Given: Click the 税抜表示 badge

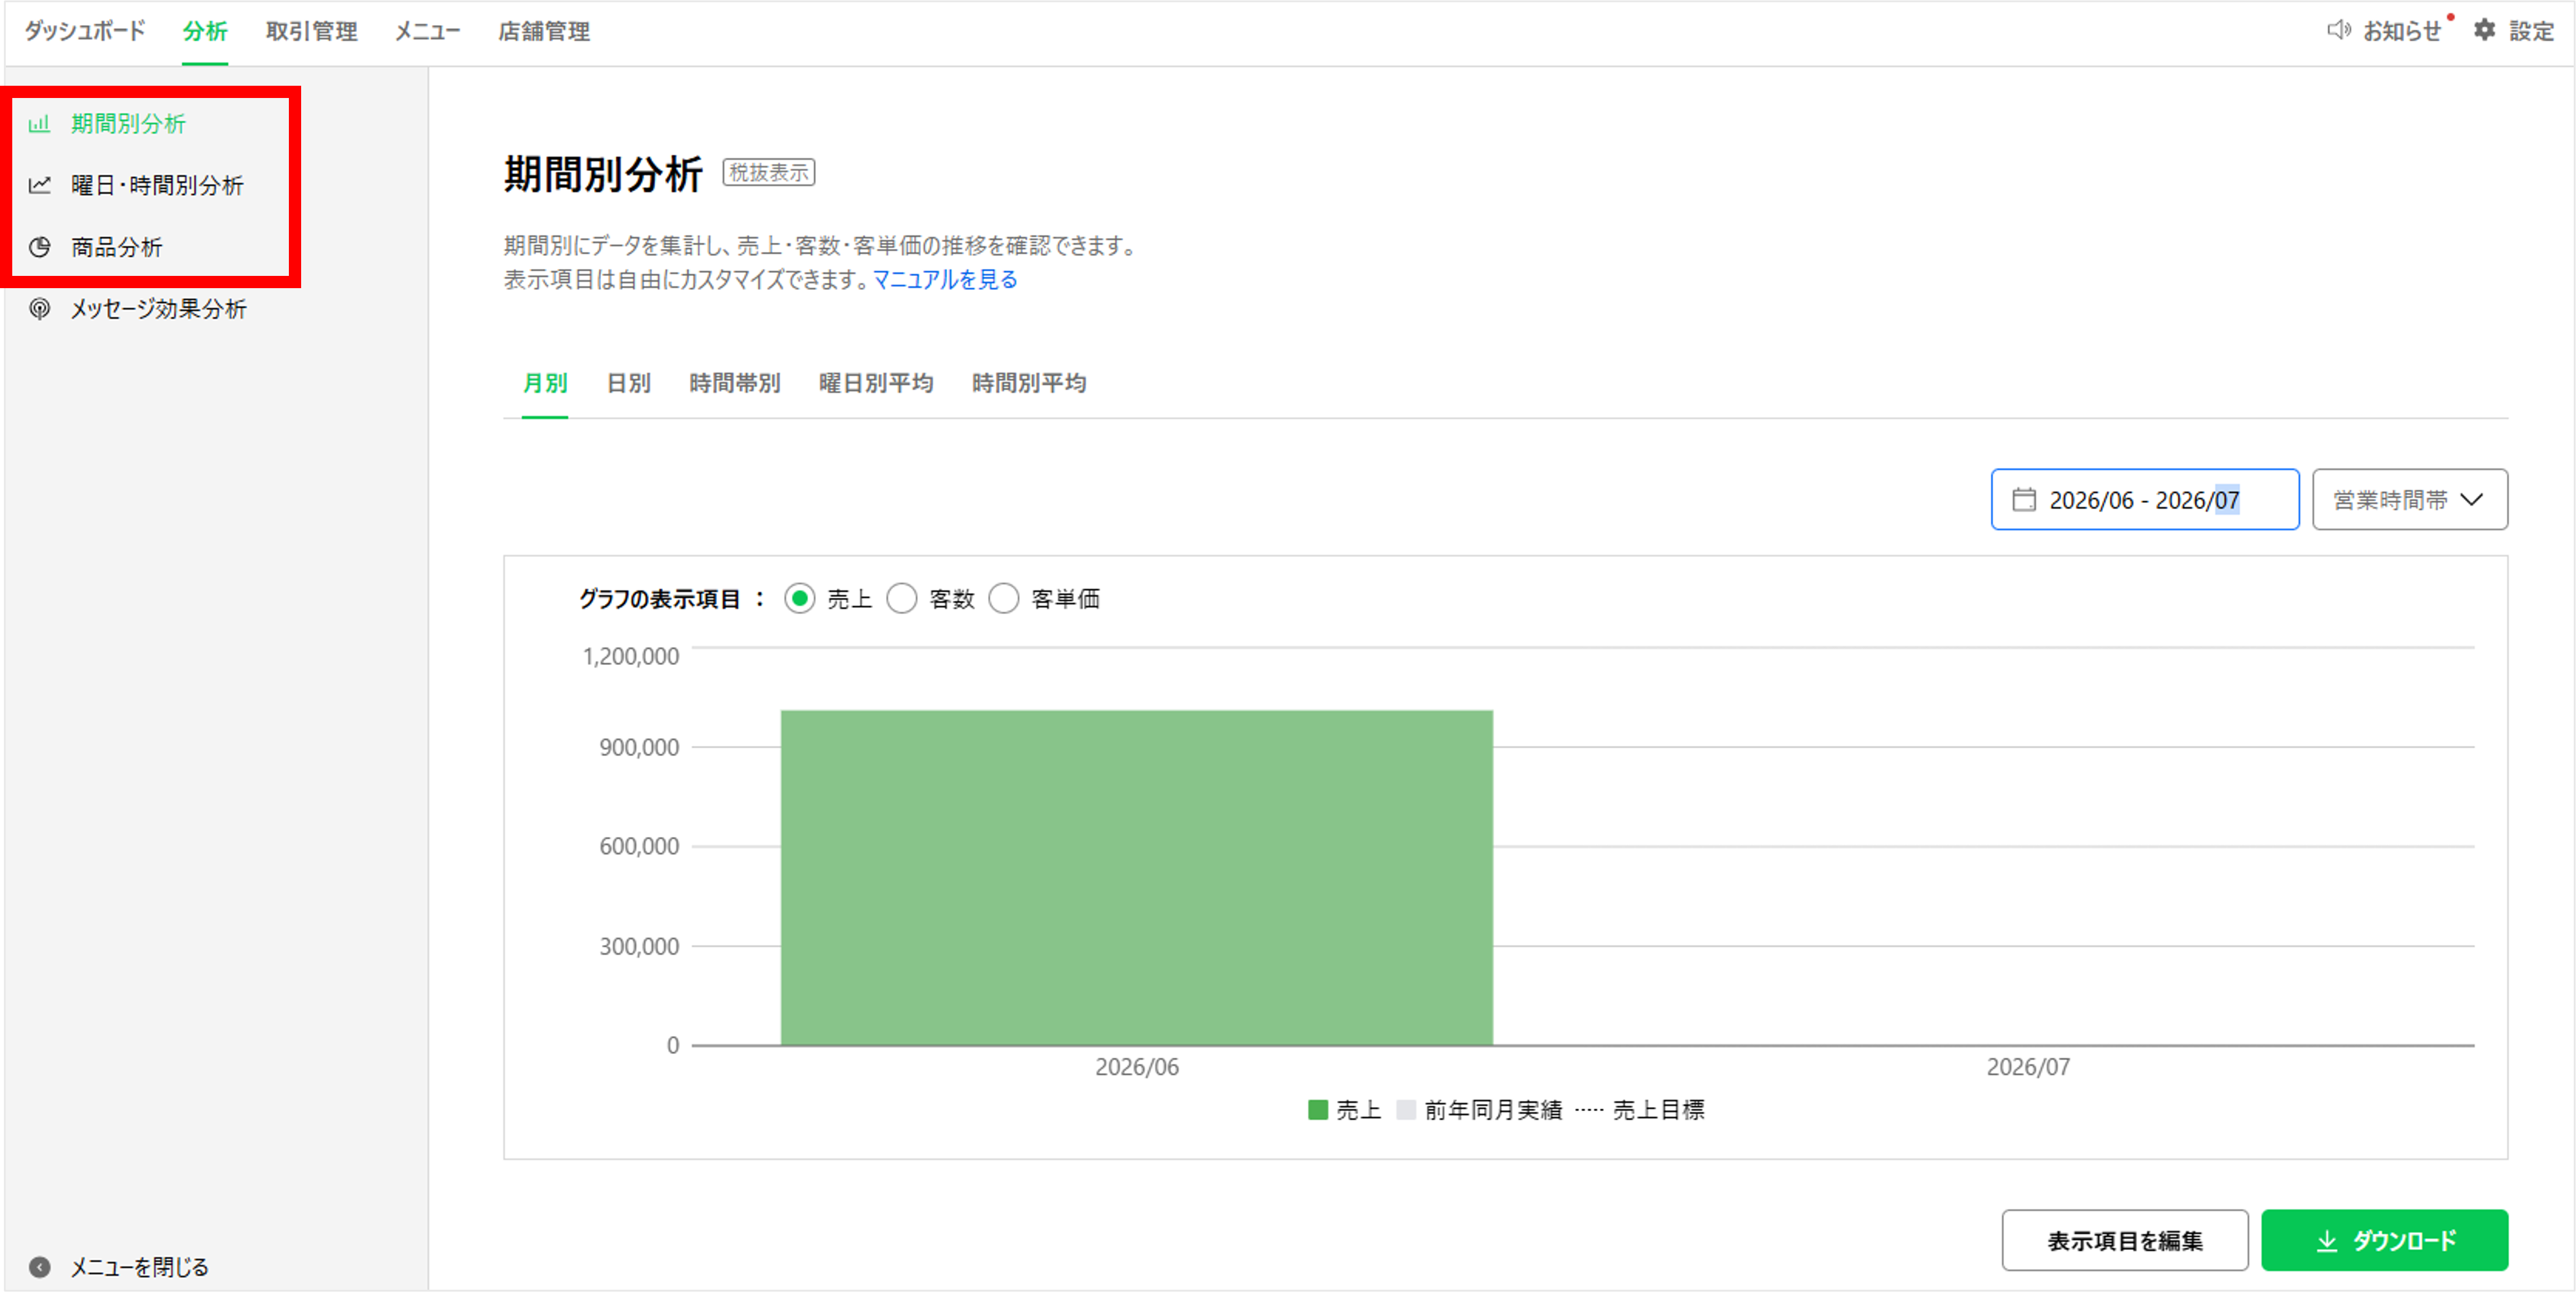Looking at the screenshot, I should tap(768, 172).
